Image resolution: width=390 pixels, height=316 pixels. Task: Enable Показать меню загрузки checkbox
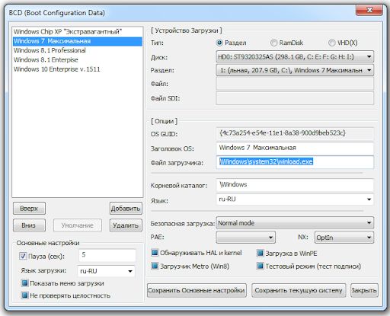pos(24,282)
